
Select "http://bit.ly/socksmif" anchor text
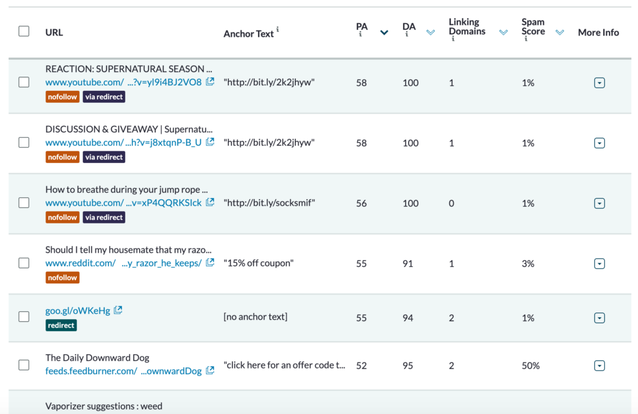pyautogui.click(x=269, y=202)
